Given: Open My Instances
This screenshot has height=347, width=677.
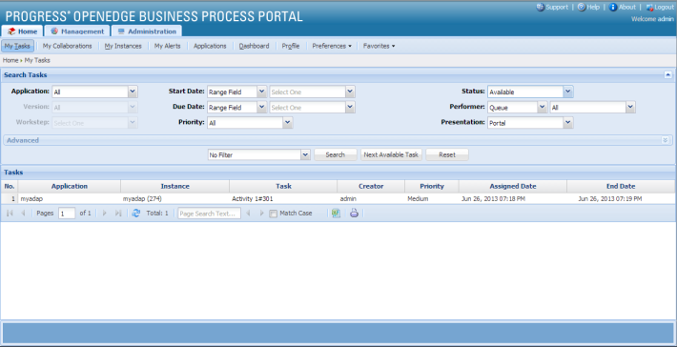Looking at the screenshot, I should [123, 46].
